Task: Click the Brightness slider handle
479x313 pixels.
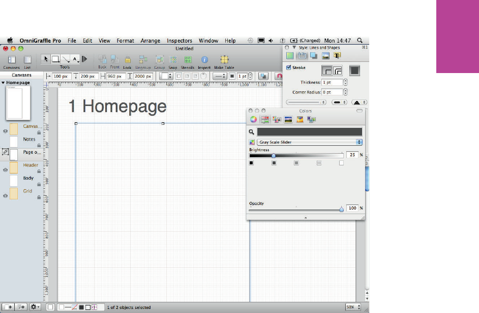Action: pyautogui.click(x=274, y=156)
